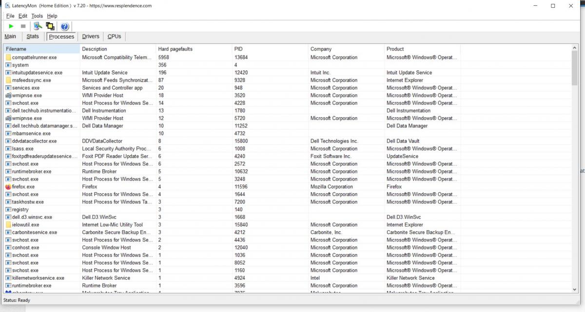Click the pagefault value 5958
585x312 pixels.
163,57
